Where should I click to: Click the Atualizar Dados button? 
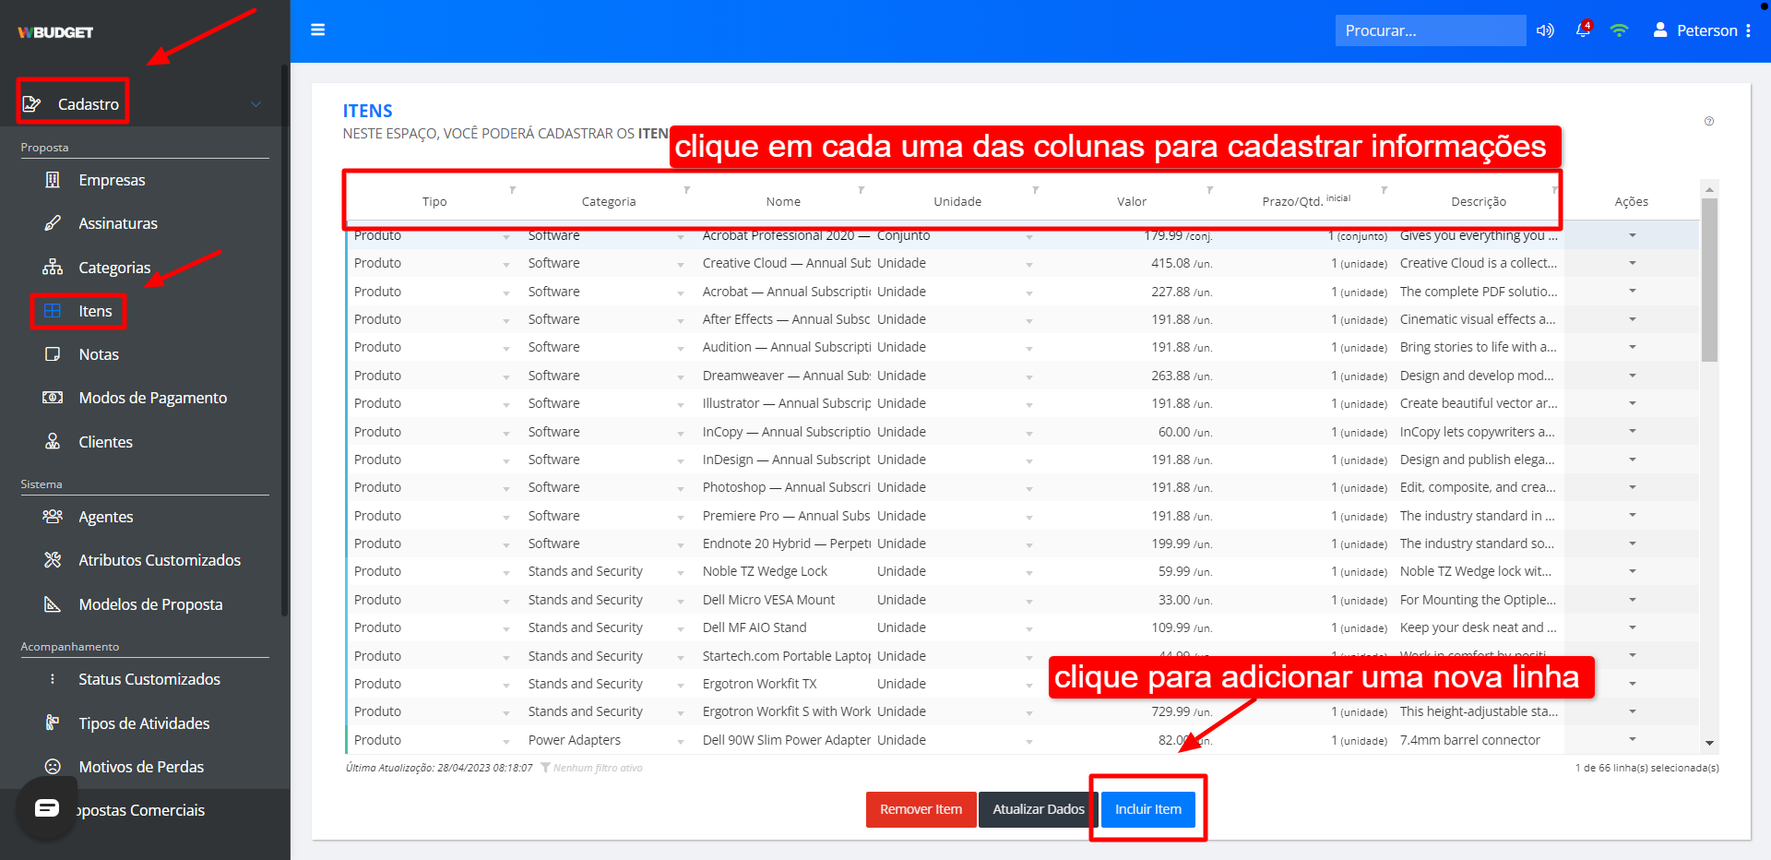[1038, 809]
